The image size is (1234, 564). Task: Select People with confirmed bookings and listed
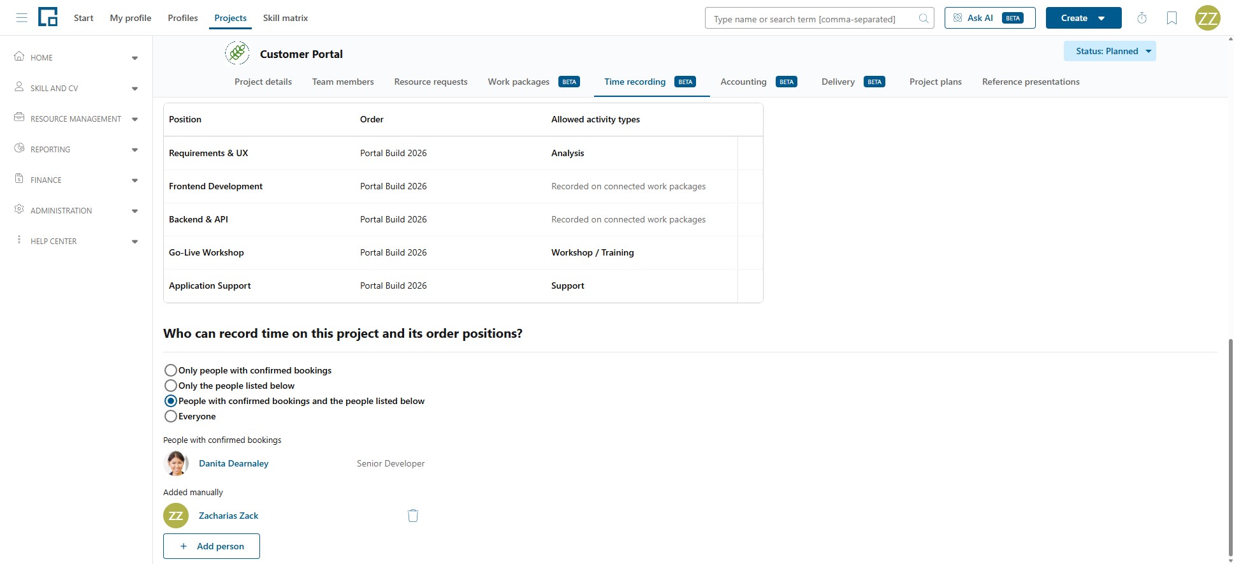[x=170, y=401]
